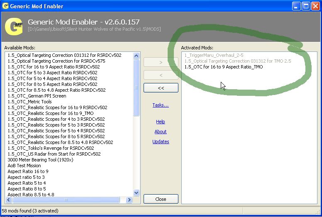Select '1.5_OTC_US Radar from Start for RSRDCv502'

(54, 154)
